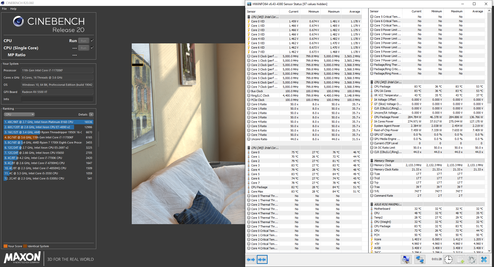Click the HWiNFO vertical scrollbar down arrow
Viewport: 494px width, 267px height.
(x=489, y=251)
